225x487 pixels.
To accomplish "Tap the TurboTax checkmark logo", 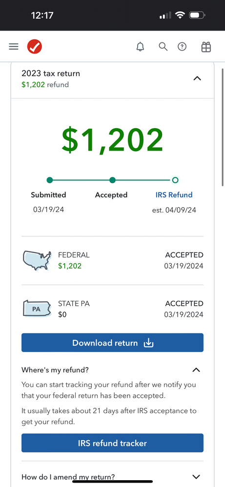I will click(x=35, y=47).
